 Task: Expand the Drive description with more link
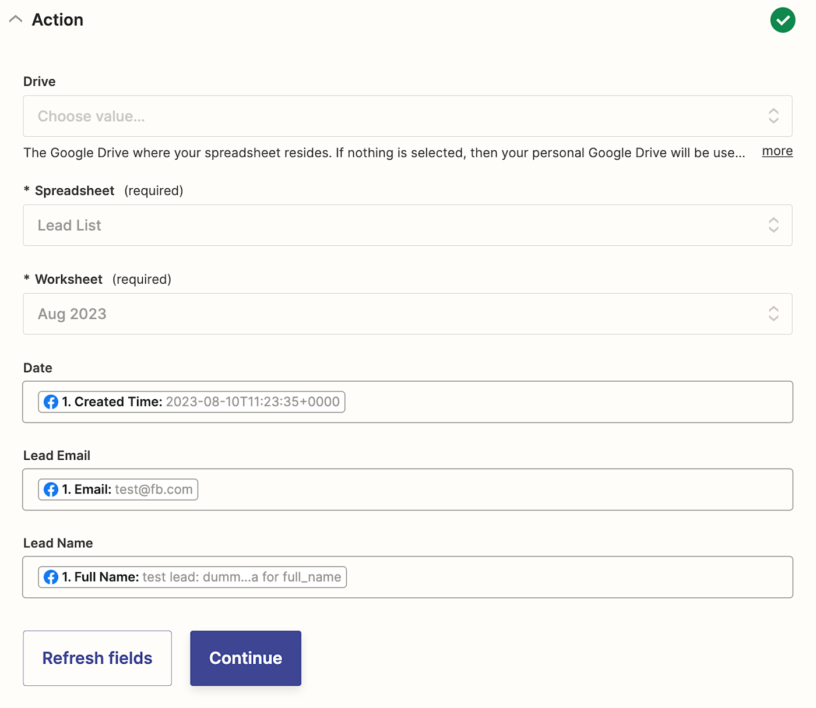point(777,152)
